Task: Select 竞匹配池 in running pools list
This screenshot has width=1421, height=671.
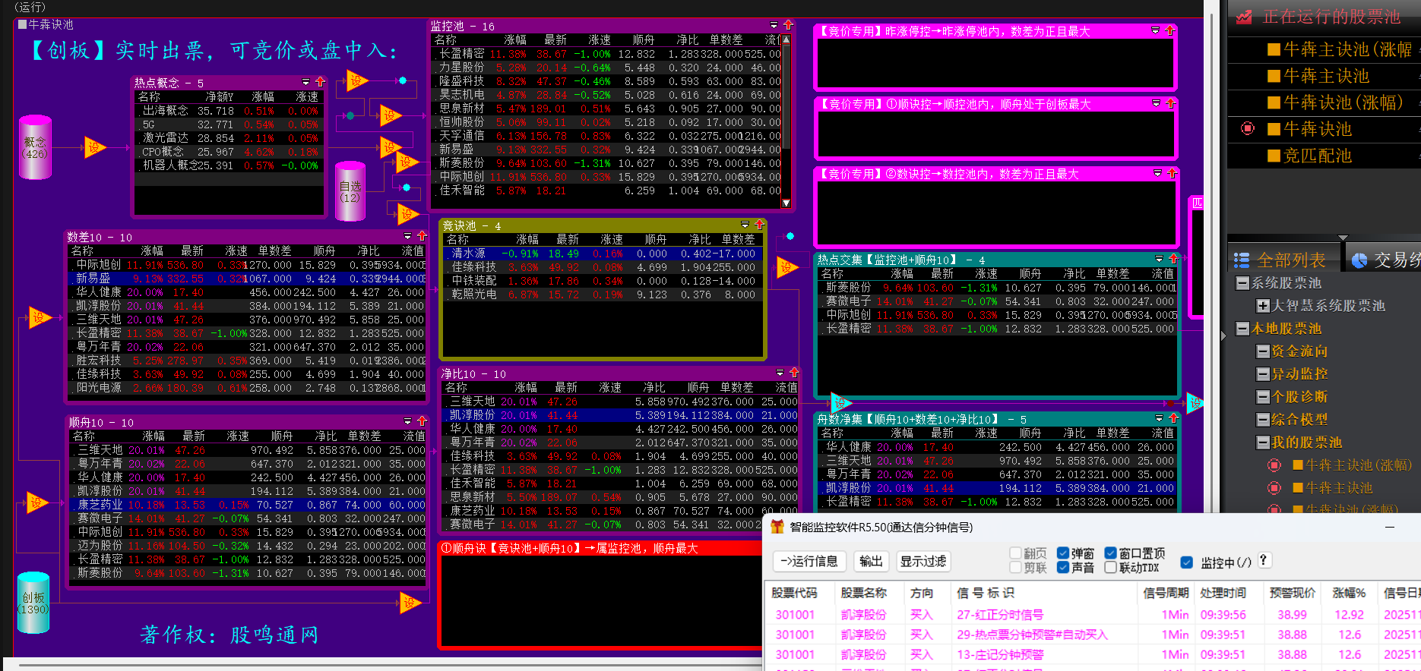Action: [x=1317, y=156]
